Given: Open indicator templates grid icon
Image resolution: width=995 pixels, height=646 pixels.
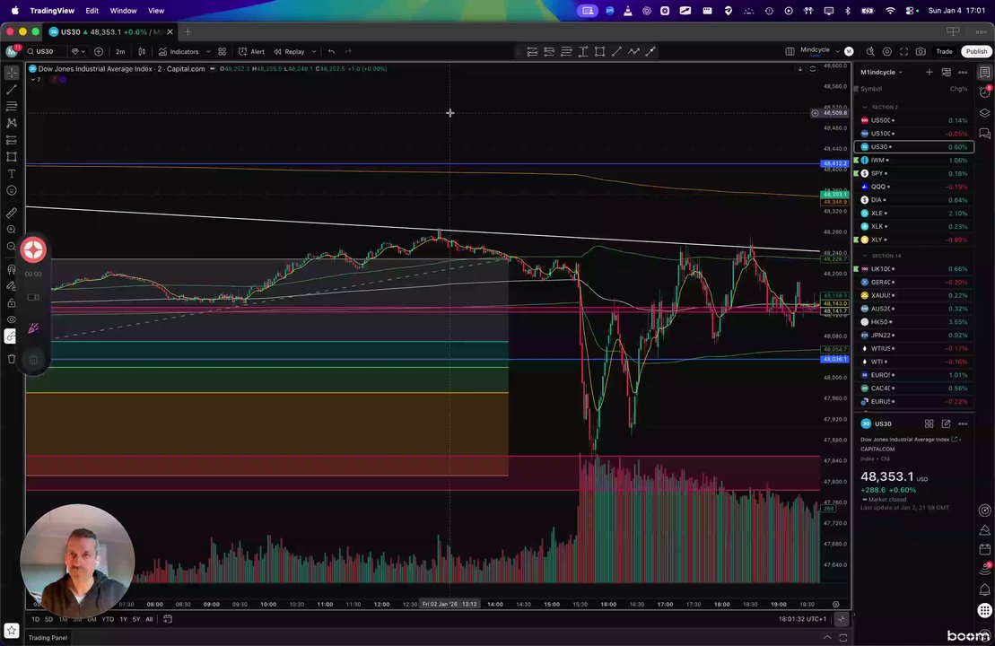Looking at the screenshot, I should coord(223,51).
